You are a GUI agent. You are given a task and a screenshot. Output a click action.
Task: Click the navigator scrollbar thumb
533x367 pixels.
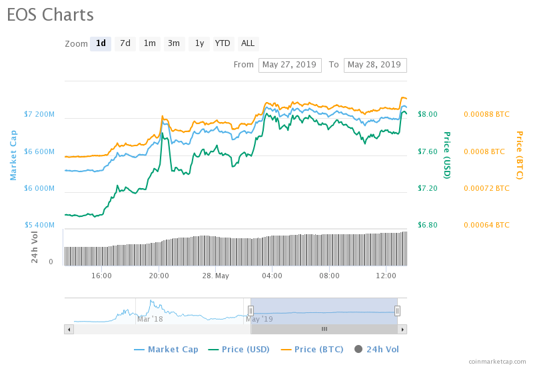pyautogui.click(x=324, y=329)
